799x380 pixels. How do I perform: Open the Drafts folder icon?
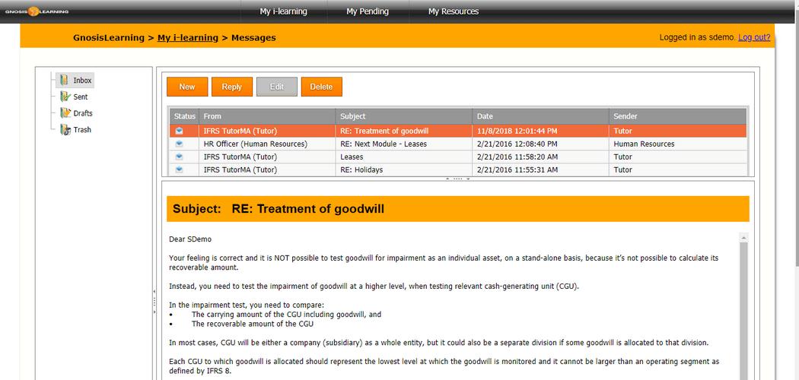point(65,113)
